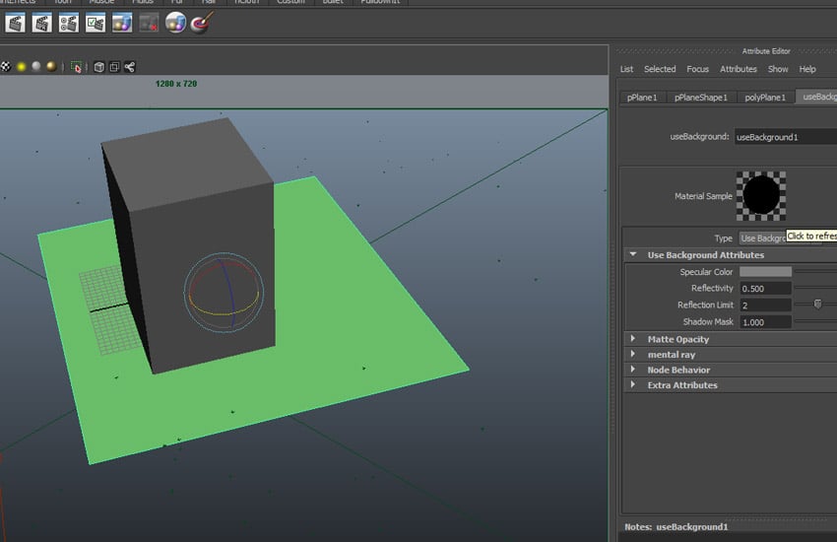Viewport: 837px width, 542px height.
Task: Collapse the Use Background Attributes section
Action: coord(705,255)
